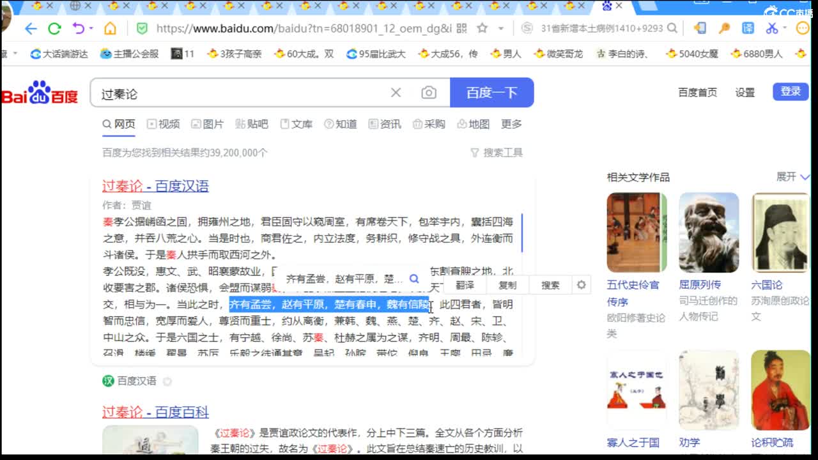This screenshot has height=460, width=818.
Task: Select the 网页 search tab
Action: 119,124
